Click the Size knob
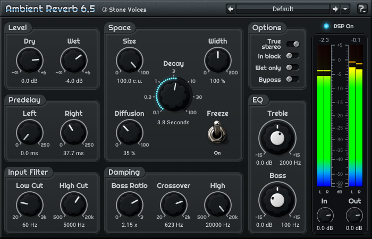Screen dimensions: 372x239 click(130, 60)
